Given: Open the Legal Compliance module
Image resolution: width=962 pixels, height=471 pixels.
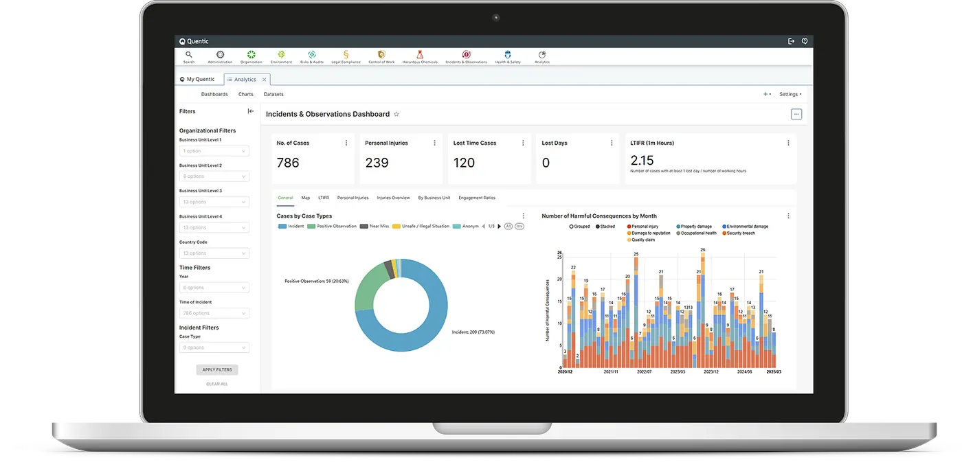Looking at the screenshot, I should (x=346, y=56).
